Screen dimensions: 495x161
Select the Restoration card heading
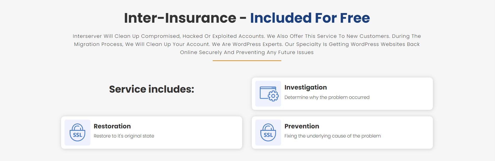coord(112,126)
